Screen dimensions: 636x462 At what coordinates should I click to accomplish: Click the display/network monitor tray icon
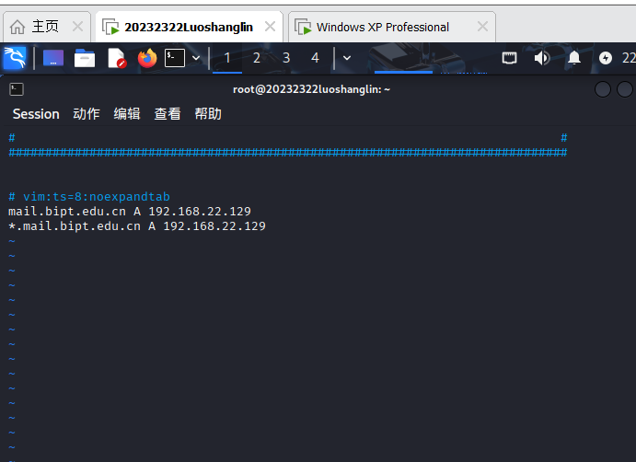click(x=510, y=58)
